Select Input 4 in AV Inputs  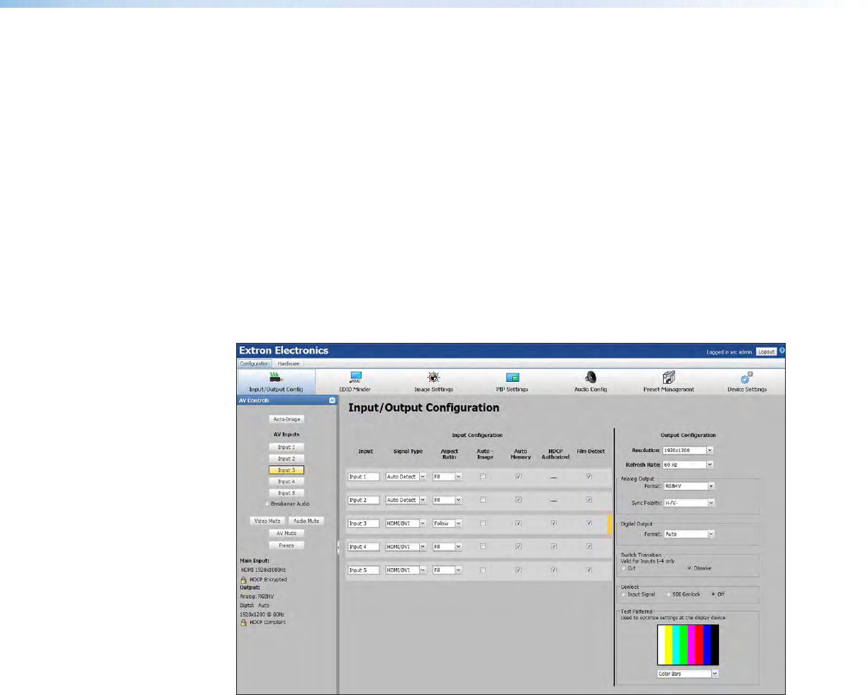click(x=286, y=481)
